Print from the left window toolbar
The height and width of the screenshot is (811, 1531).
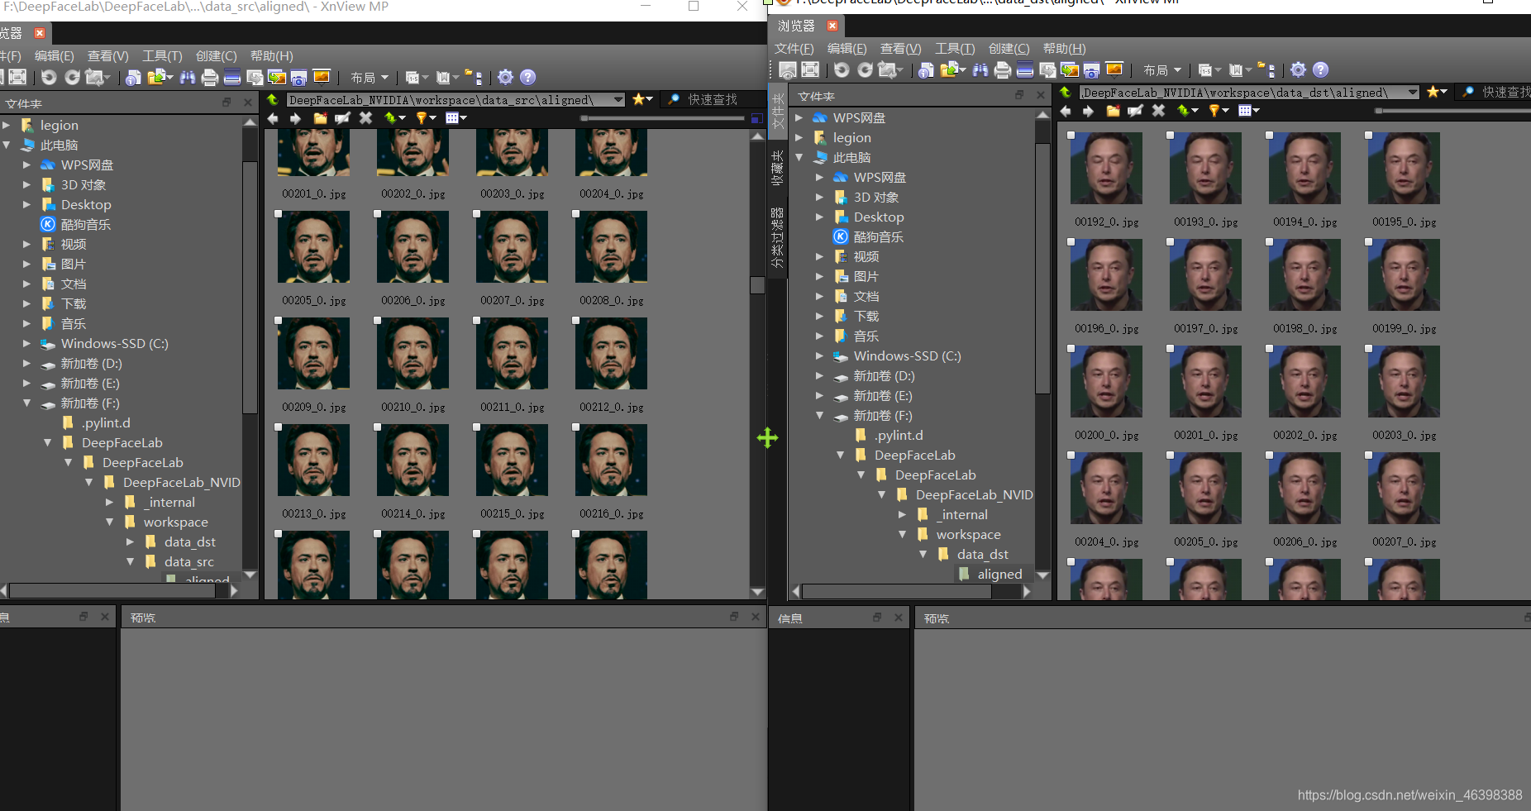(210, 77)
